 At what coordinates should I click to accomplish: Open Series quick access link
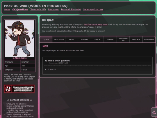[93, 9]
